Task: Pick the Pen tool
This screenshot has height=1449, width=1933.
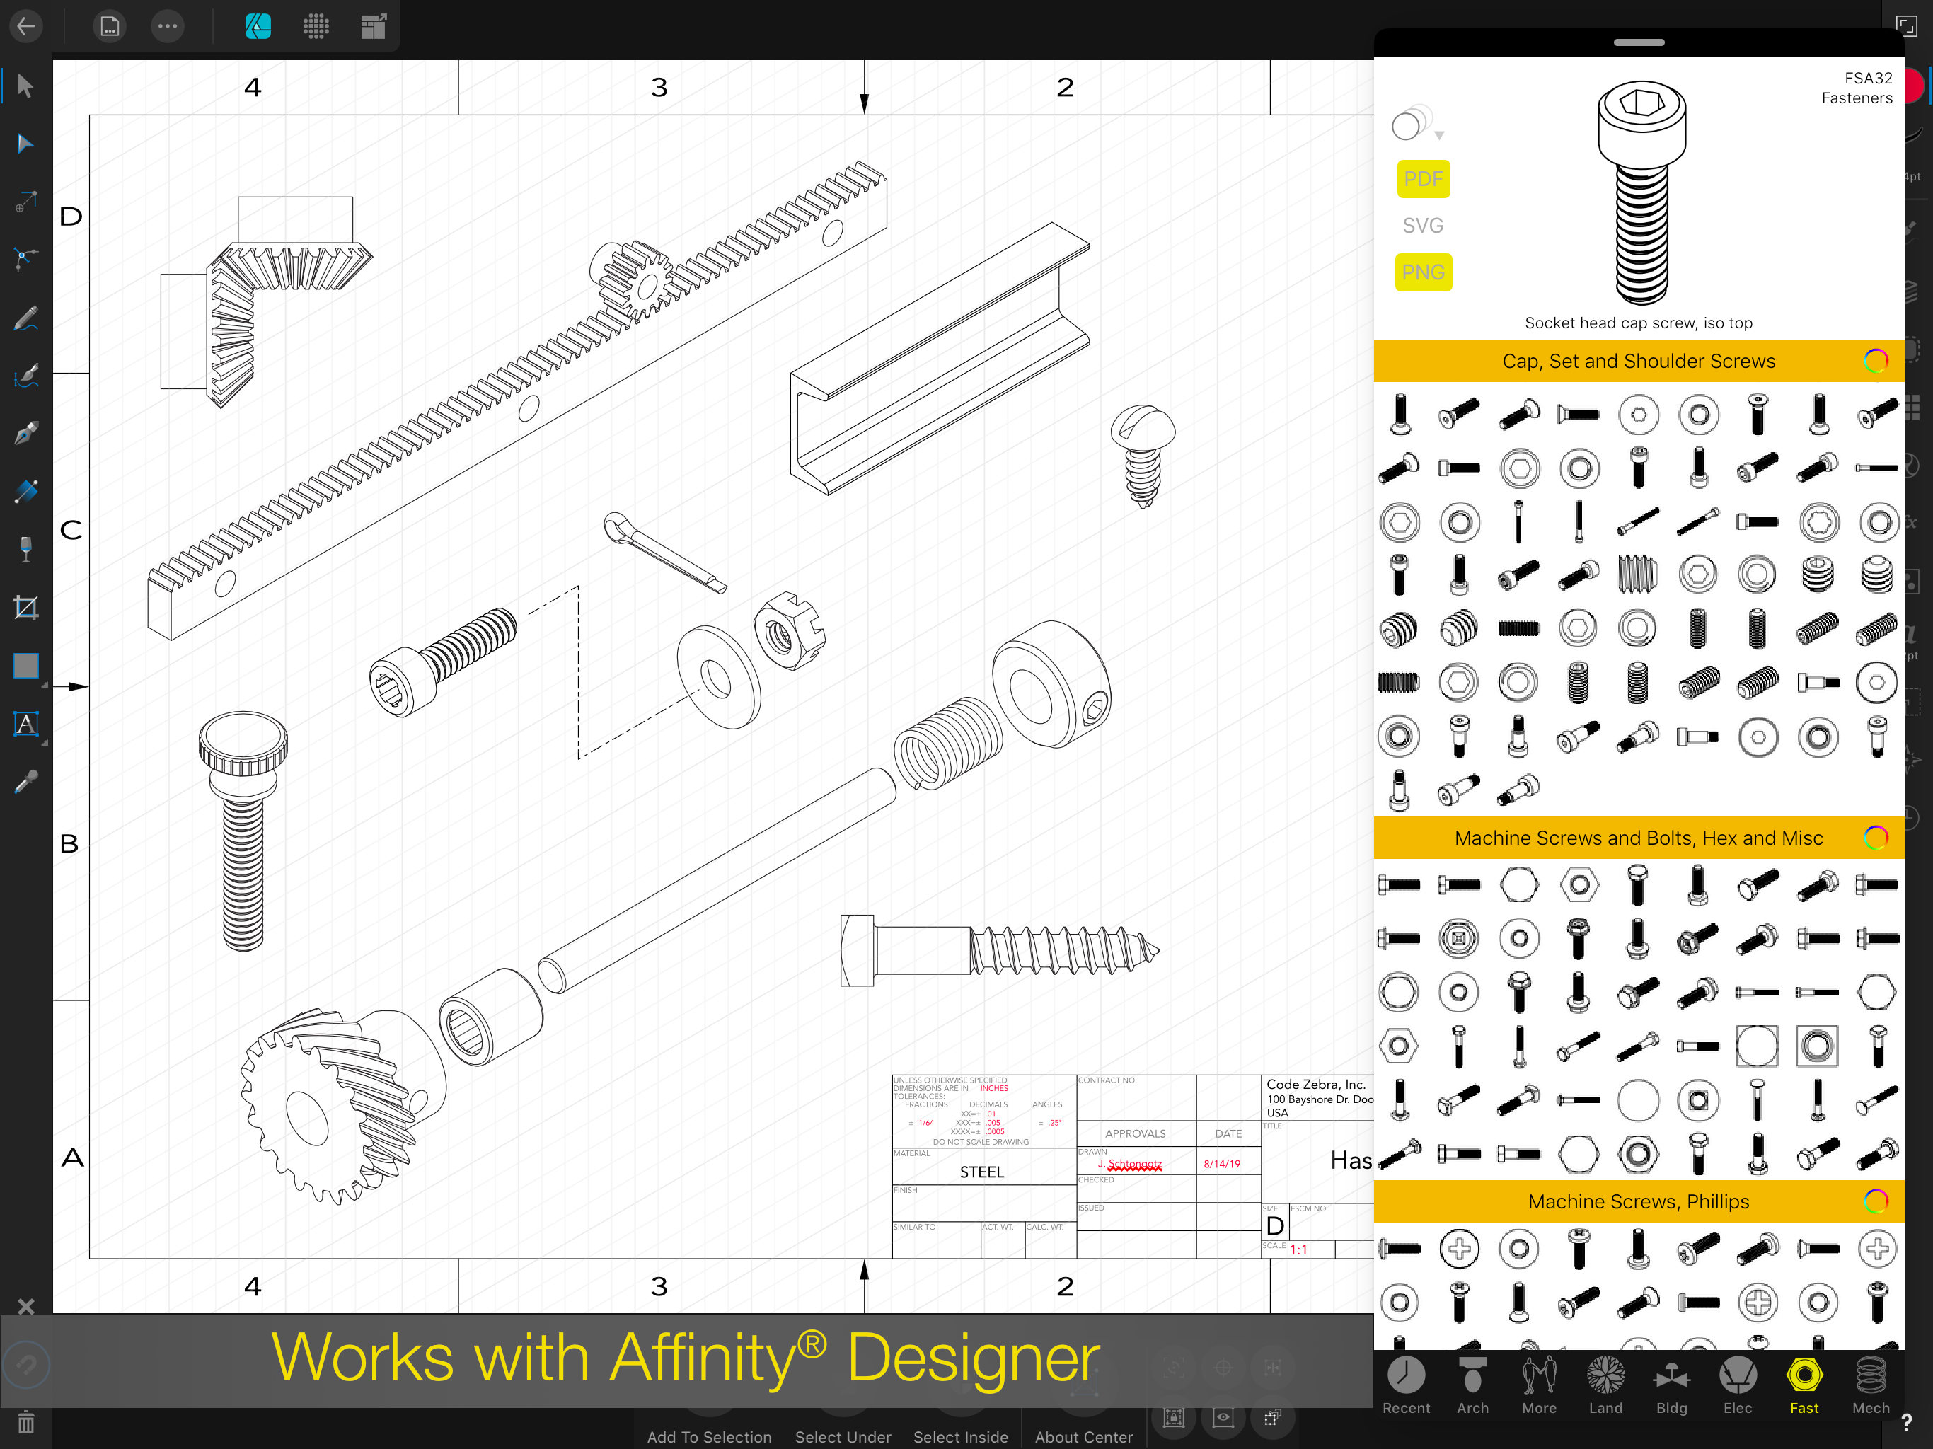Action: [x=25, y=434]
